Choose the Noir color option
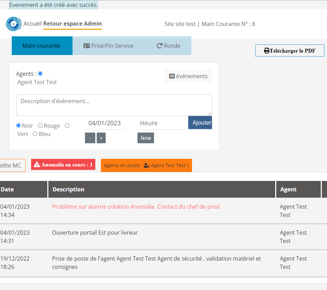The height and width of the screenshot is (290, 327). pyautogui.click(x=19, y=126)
